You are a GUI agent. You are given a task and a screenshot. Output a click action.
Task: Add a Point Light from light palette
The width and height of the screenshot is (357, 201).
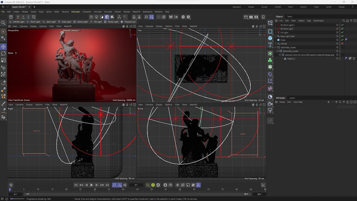(33, 22)
